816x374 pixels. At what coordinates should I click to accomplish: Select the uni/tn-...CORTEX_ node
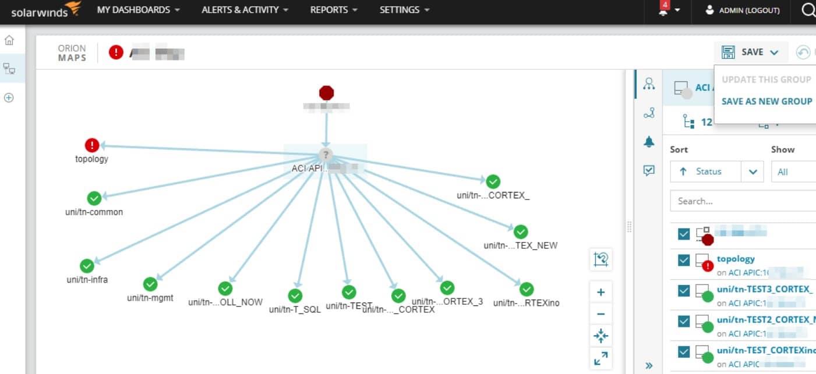[x=493, y=181]
